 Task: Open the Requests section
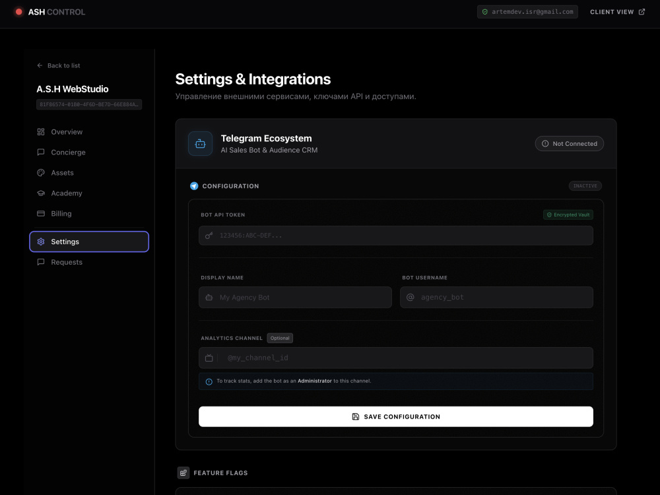click(89, 262)
